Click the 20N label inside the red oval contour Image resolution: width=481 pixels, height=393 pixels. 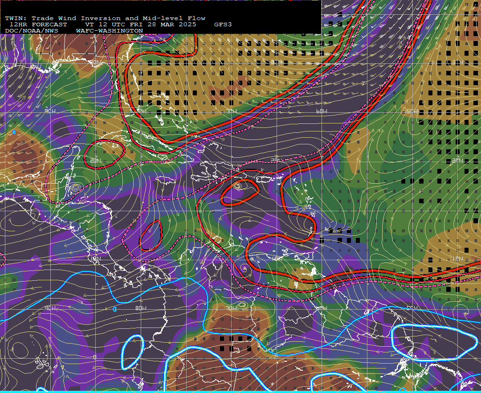96,160
